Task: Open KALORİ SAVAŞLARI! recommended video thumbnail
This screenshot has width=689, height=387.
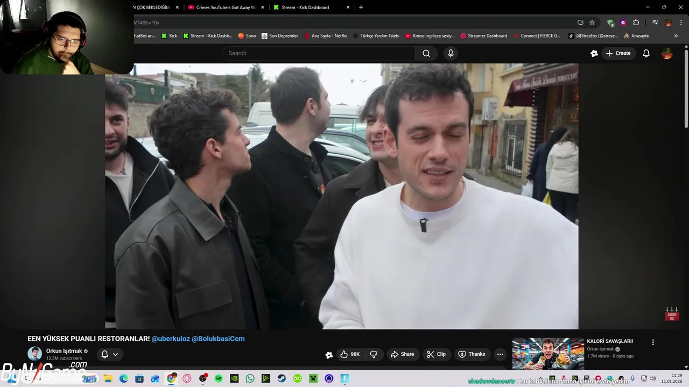Action: point(548,353)
